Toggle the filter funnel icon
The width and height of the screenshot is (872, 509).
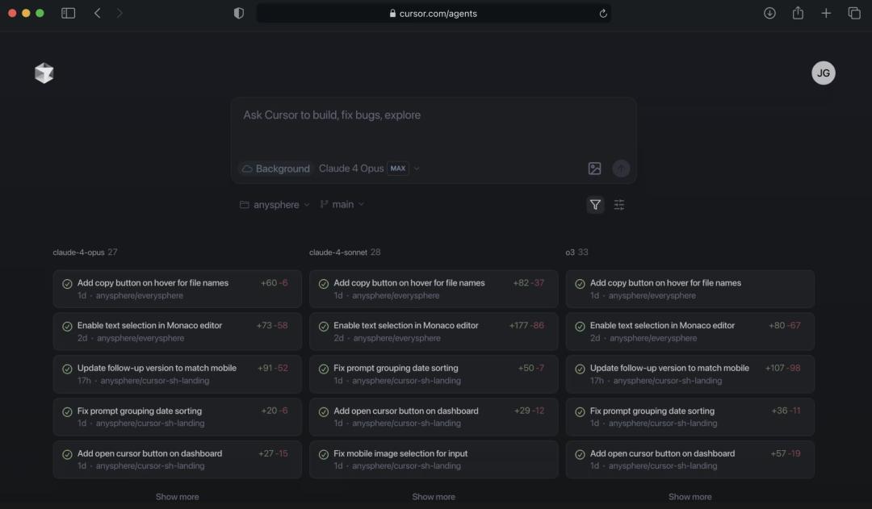(x=595, y=205)
